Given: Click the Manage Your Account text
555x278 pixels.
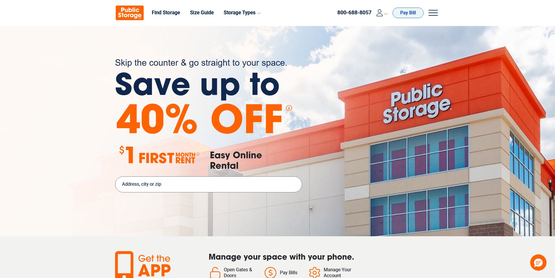Looking at the screenshot, I should point(337,272).
